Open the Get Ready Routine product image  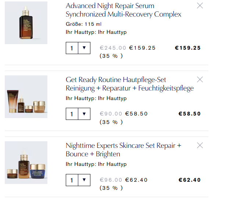click(26, 97)
